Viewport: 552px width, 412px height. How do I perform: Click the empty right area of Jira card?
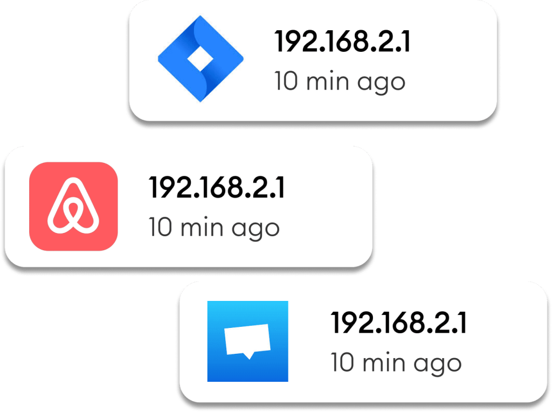[454, 60]
